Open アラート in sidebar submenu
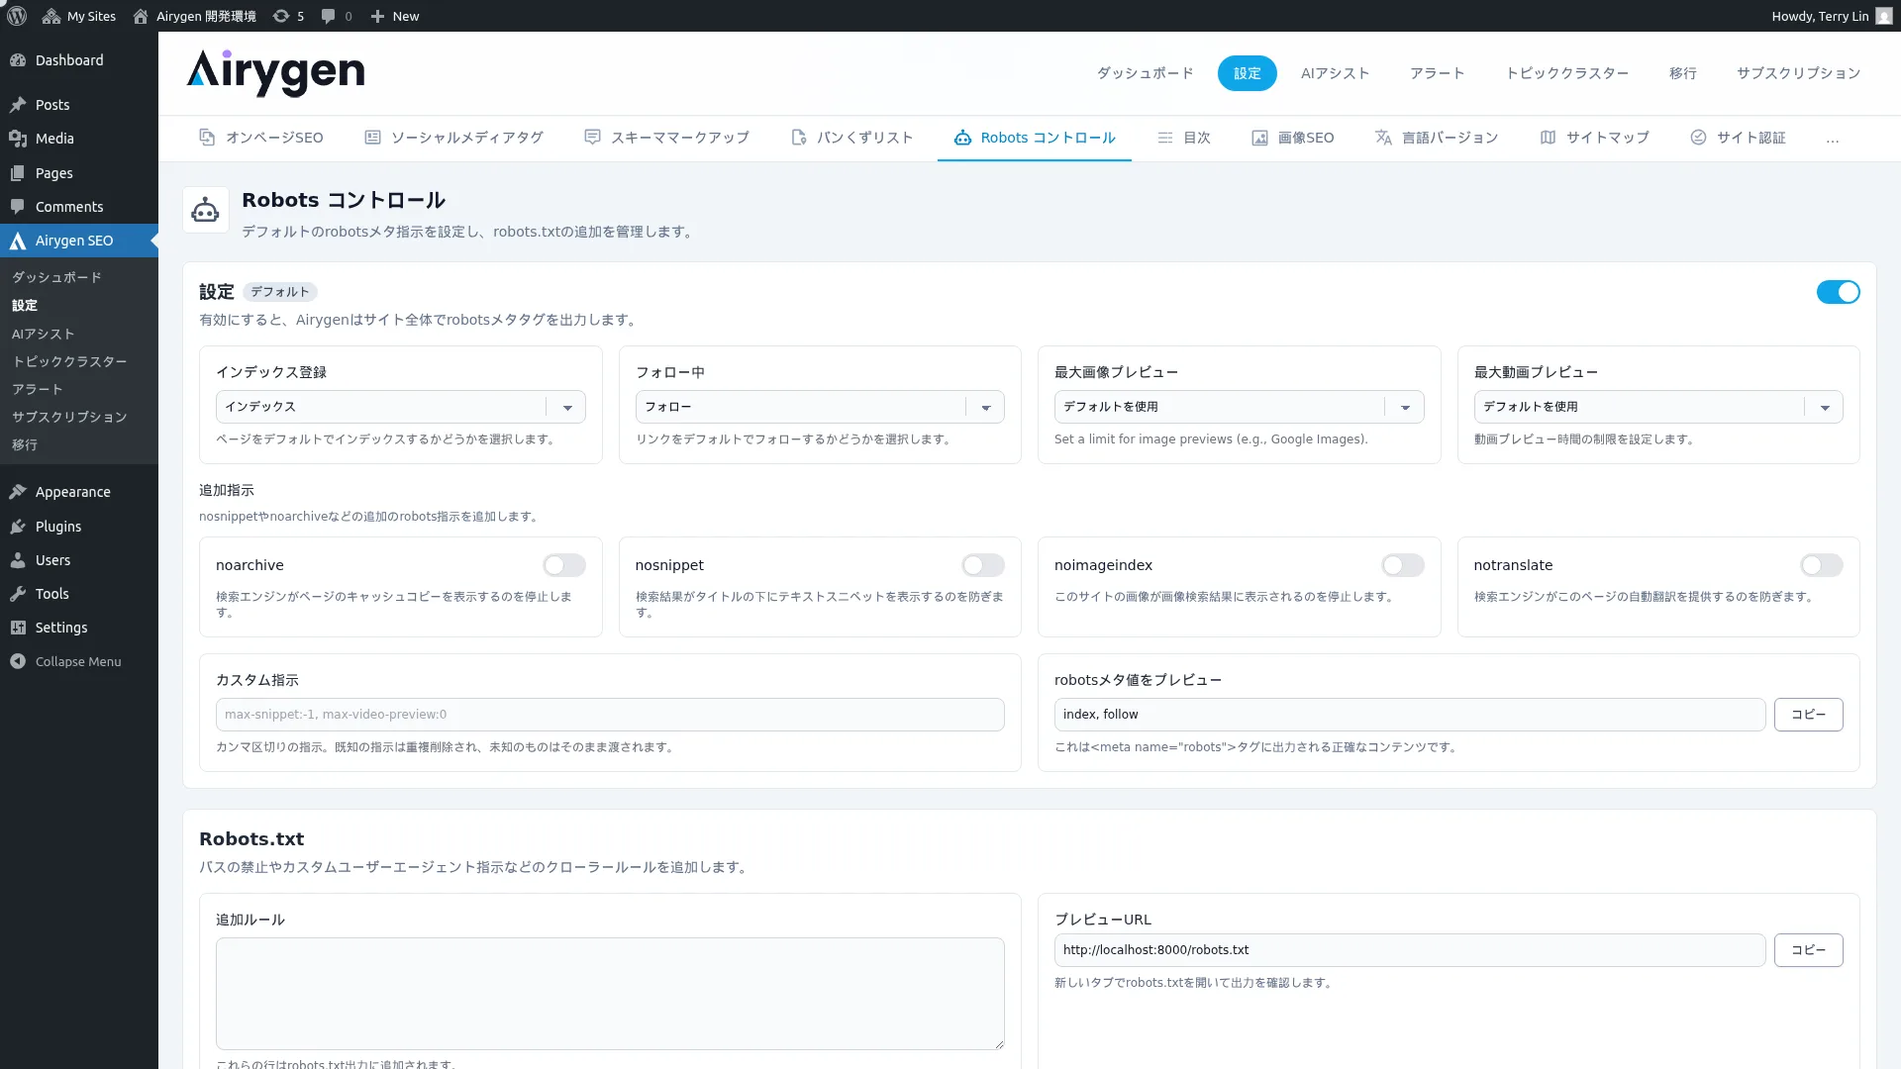Viewport: 1901px width, 1069px height. pyautogui.click(x=38, y=389)
